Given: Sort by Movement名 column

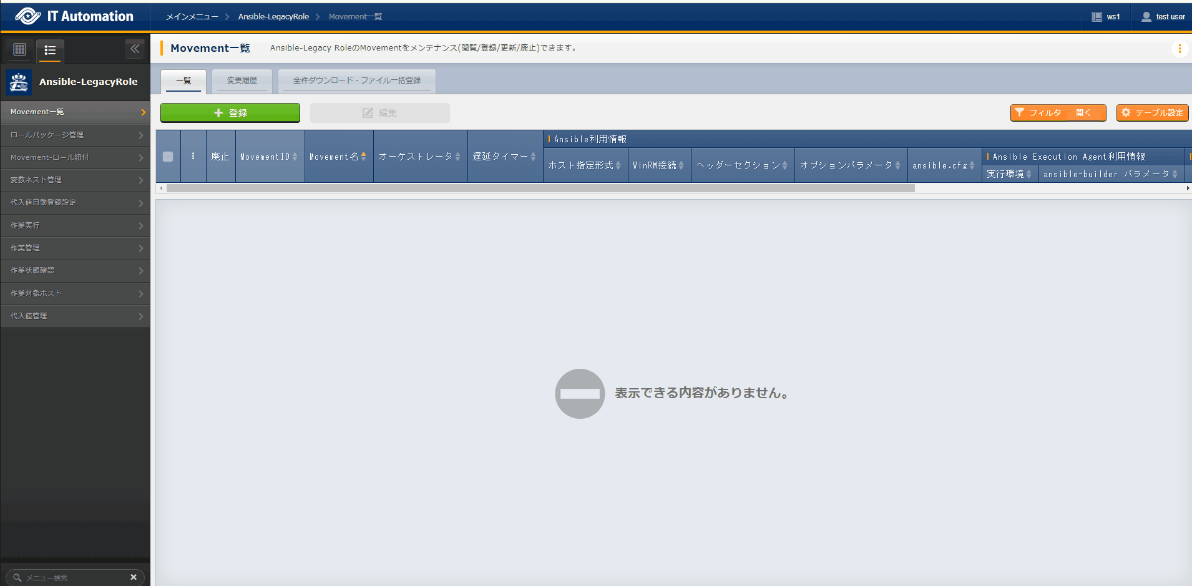Looking at the screenshot, I should point(363,157).
